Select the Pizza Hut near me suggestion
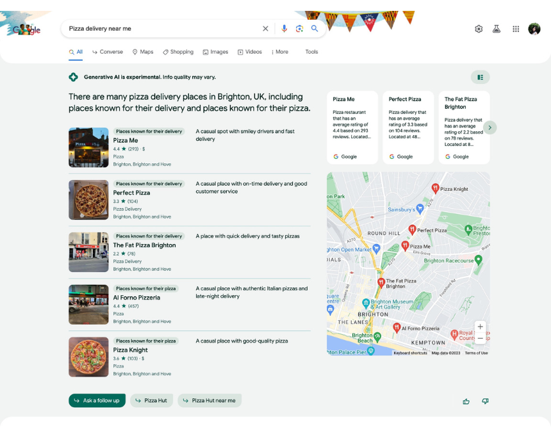This screenshot has width=551, height=438. coord(210,401)
